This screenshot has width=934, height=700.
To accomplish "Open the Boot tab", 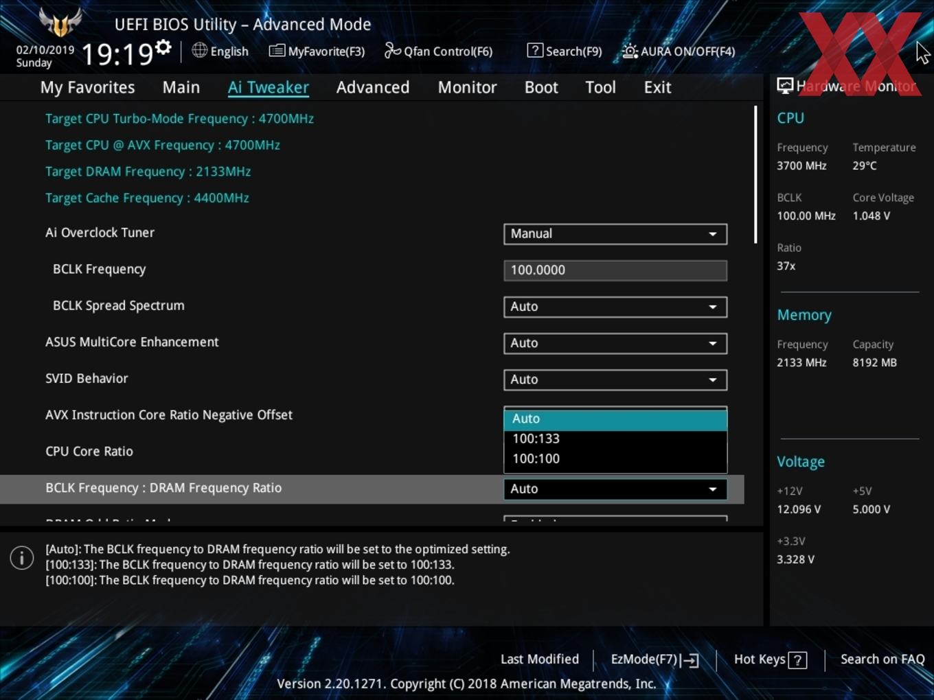I will 541,87.
